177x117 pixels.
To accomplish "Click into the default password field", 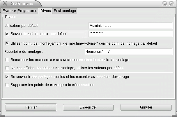I will pos(130,34).
